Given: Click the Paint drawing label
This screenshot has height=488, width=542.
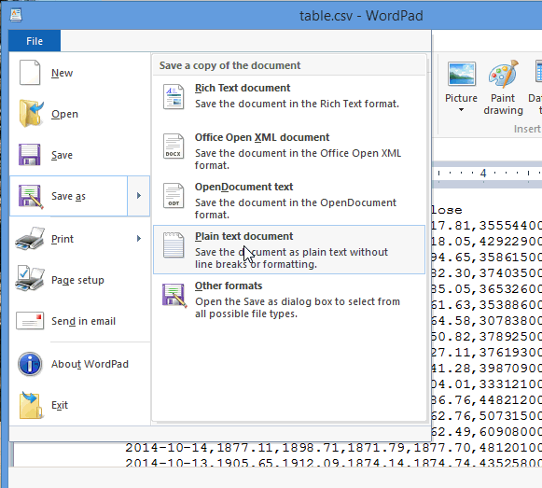Looking at the screenshot, I should 504,105.
